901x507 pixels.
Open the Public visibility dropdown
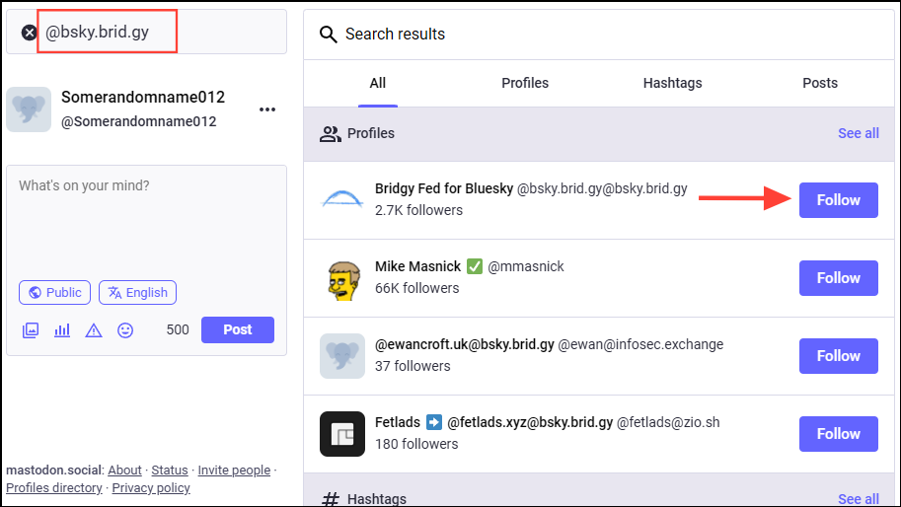tap(54, 292)
